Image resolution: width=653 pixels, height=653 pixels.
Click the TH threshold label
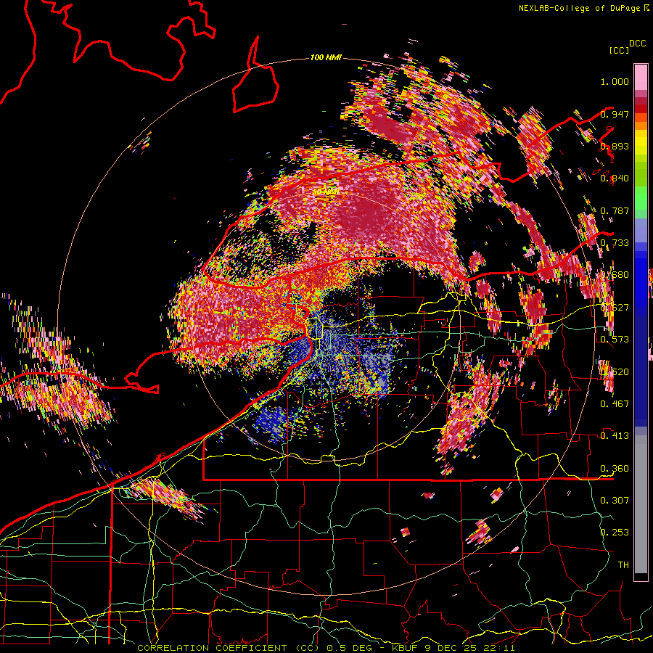[623, 564]
